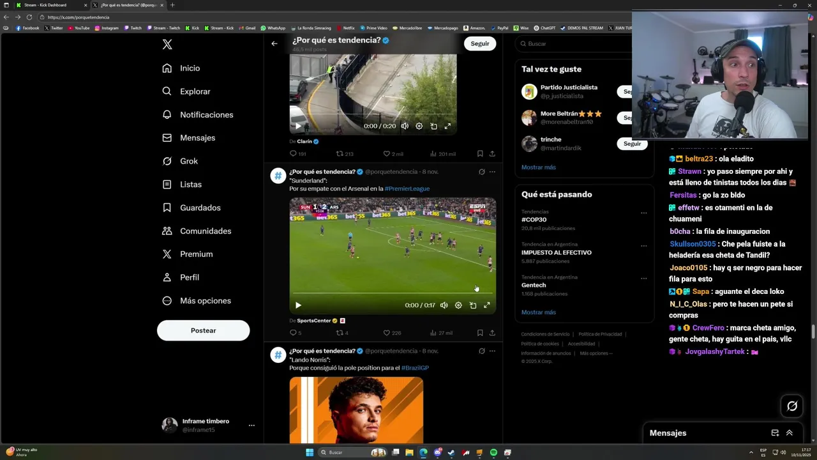817x460 pixels.
Task: Enter fullscreen on the Clarín video
Action: pos(447,126)
